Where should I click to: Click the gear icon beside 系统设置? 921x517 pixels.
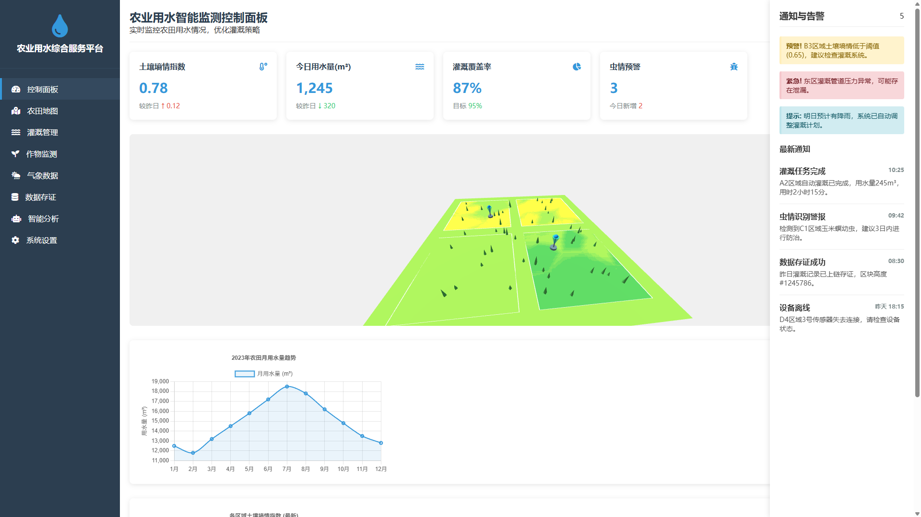[x=15, y=240]
